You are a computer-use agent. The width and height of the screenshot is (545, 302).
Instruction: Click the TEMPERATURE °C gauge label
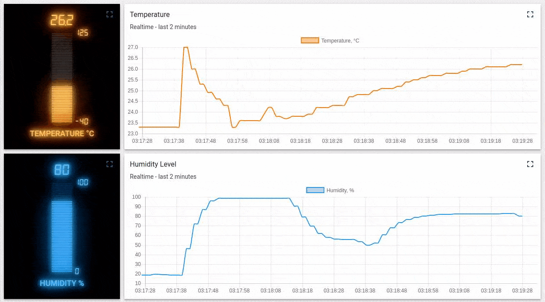(x=62, y=134)
